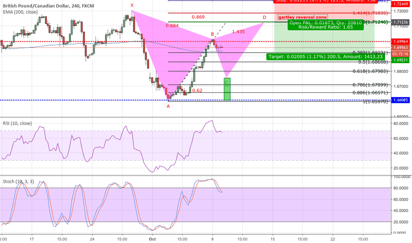Click the A point label of the pattern

[168, 106]
